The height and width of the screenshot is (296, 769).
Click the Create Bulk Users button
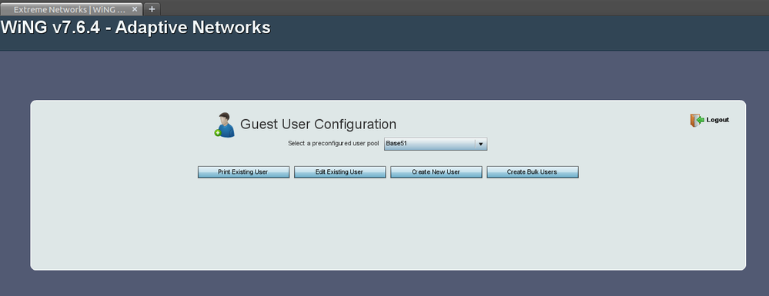(x=532, y=172)
